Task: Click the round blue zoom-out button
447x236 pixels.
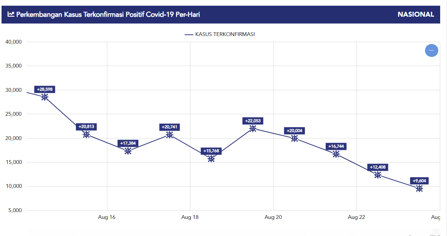Action: [x=431, y=50]
